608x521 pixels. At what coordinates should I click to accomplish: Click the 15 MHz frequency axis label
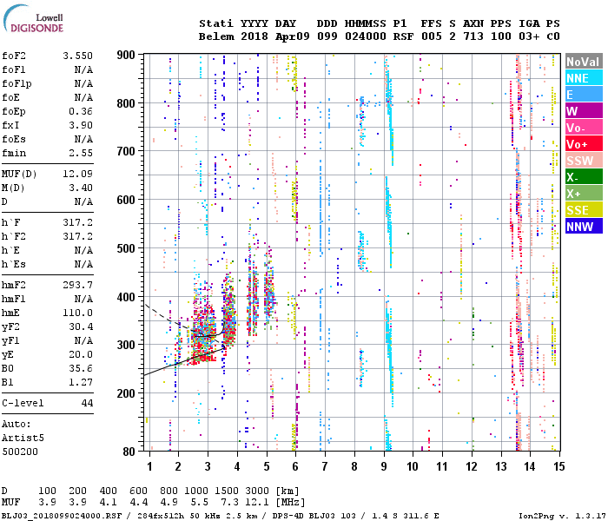pyautogui.click(x=558, y=466)
